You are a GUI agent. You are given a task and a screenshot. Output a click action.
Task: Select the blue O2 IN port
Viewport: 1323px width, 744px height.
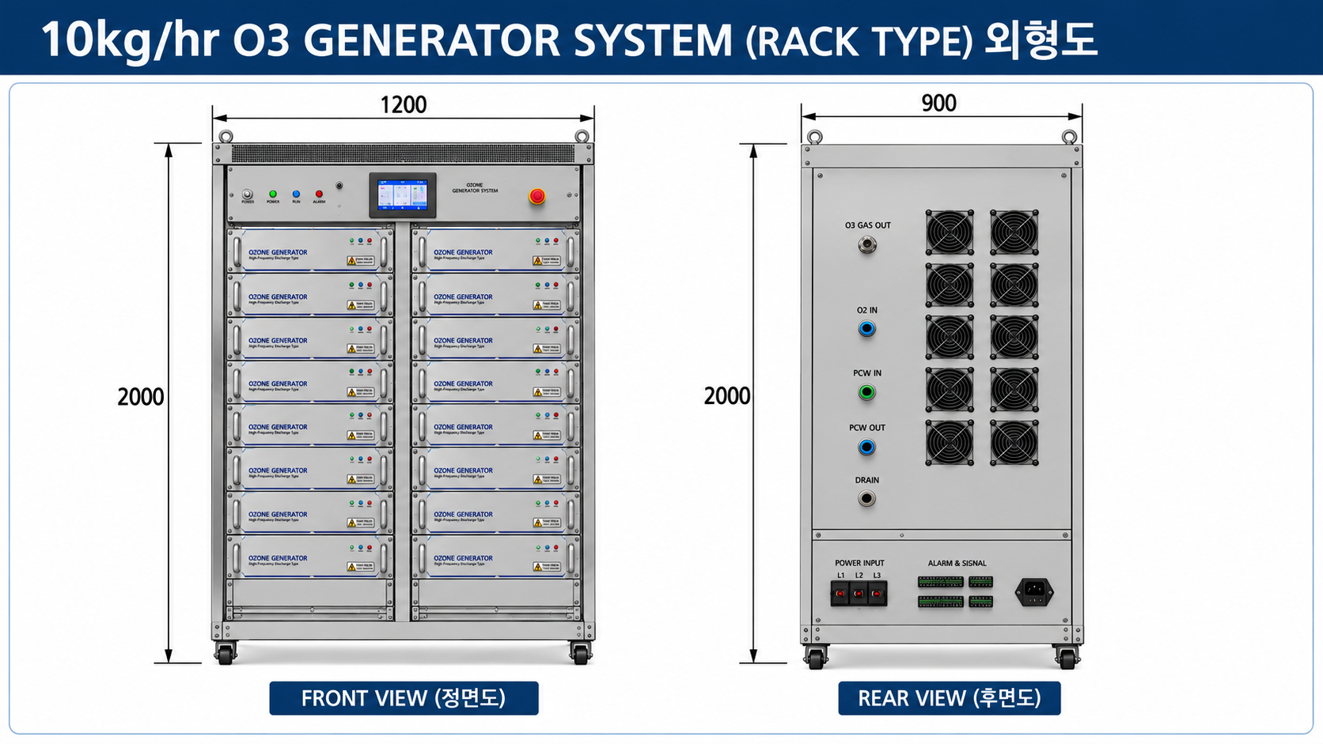(x=867, y=329)
